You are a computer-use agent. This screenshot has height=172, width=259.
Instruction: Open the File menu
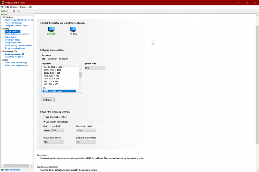point(2,7)
